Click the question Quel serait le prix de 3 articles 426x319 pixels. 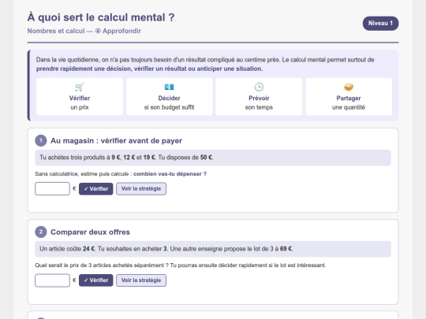tap(181, 265)
